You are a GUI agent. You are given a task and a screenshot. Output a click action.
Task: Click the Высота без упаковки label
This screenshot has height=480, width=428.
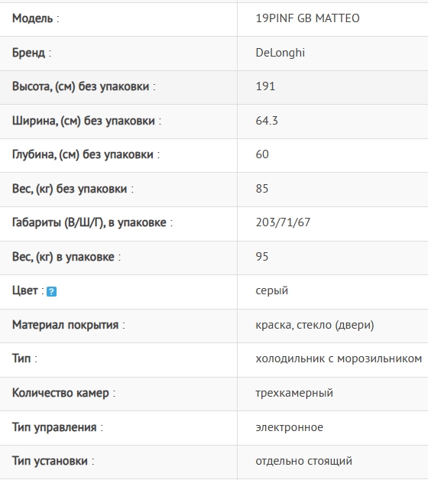coord(84,86)
